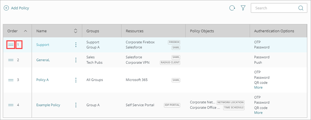This screenshot has width=311, height=120.
Task: Grab the drag handle for Support policy
Action: (11, 45)
